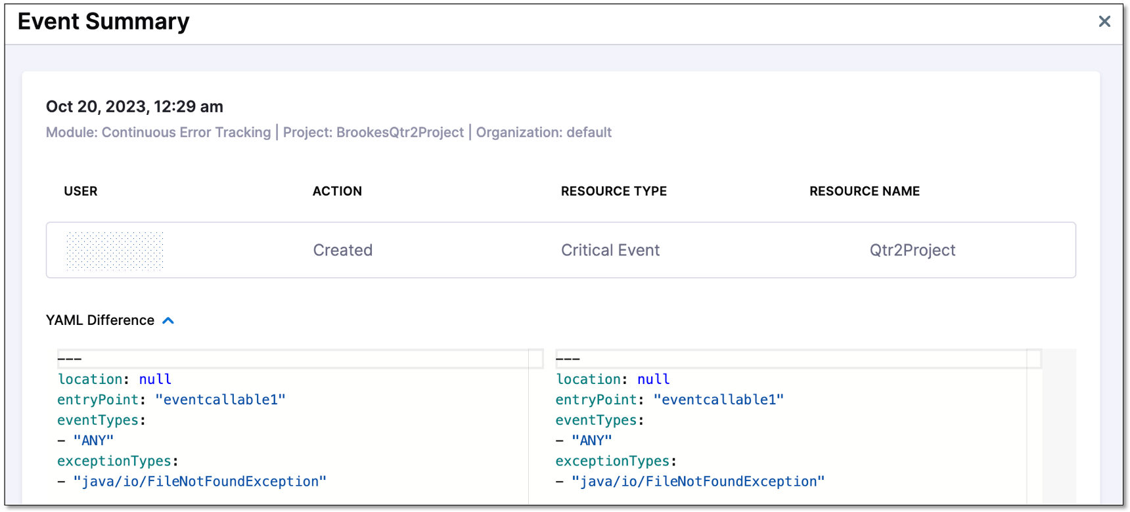1130x512 pixels.
Task: Click the RESOURCE NAME column header
Action: click(x=864, y=191)
